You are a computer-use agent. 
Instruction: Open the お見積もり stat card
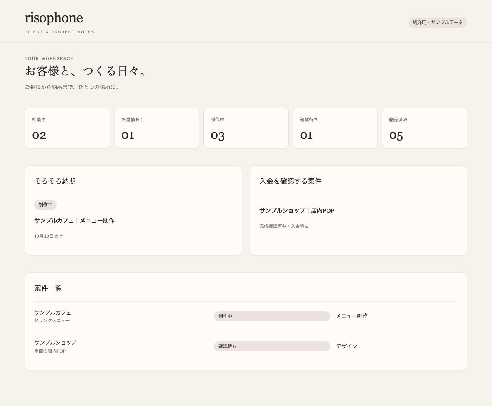pos(157,128)
